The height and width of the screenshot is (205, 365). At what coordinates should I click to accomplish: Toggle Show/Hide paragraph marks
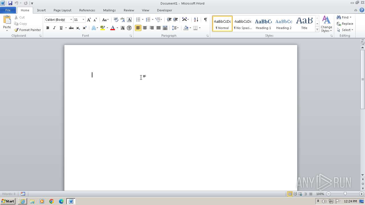[x=205, y=20]
